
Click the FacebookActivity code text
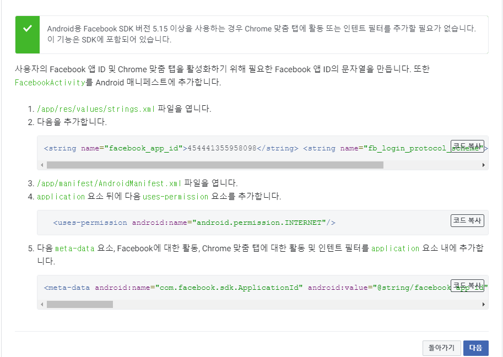pyautogui.click(x=50, y=83)
